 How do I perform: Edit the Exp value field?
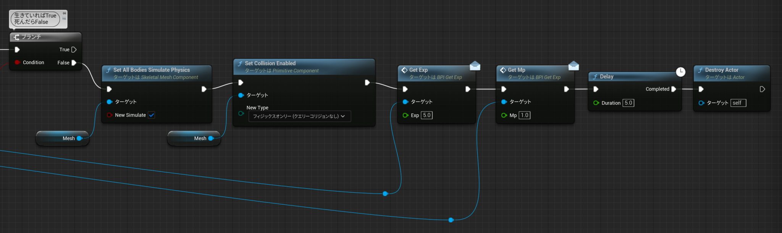coord(427,115)
